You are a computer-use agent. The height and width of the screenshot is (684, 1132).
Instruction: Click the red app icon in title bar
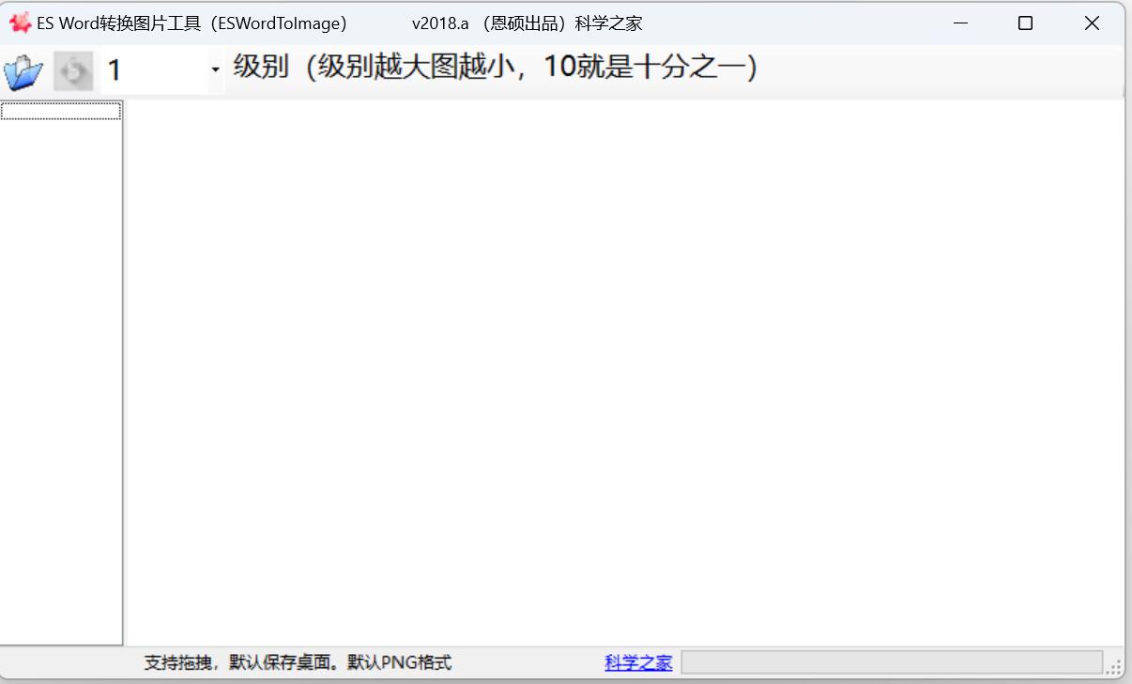click(x=20, y=23)
